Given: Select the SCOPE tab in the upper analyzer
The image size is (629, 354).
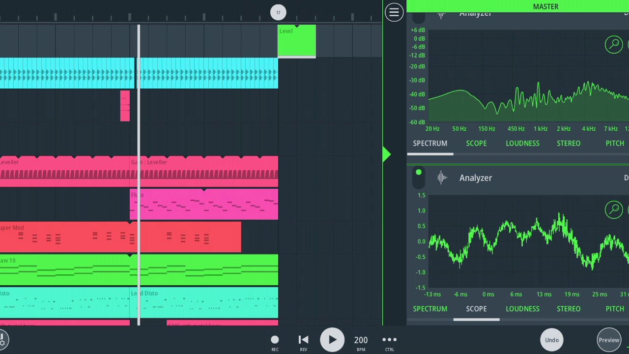Looking at the screenshot, I should click(x=476, y=144).
